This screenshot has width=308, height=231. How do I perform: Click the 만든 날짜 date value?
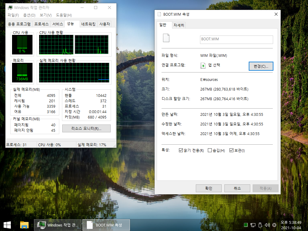coord(232,115)
